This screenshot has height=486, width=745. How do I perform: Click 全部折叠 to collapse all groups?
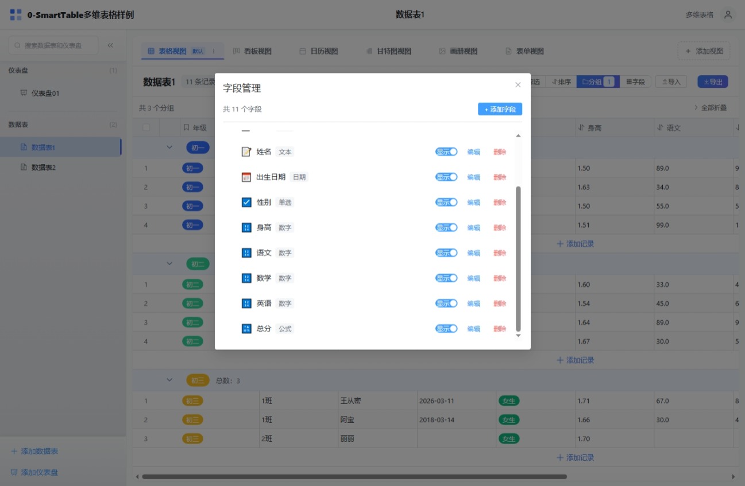pyautogui.click(x=710, y=108)
